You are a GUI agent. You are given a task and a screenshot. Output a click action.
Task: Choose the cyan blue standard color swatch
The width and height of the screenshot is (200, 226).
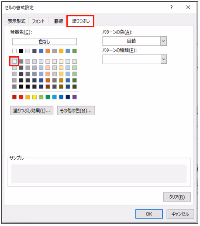(55, 97)
